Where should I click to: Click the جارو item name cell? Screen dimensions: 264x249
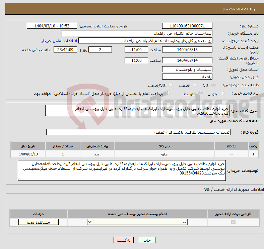pos(164,154)
